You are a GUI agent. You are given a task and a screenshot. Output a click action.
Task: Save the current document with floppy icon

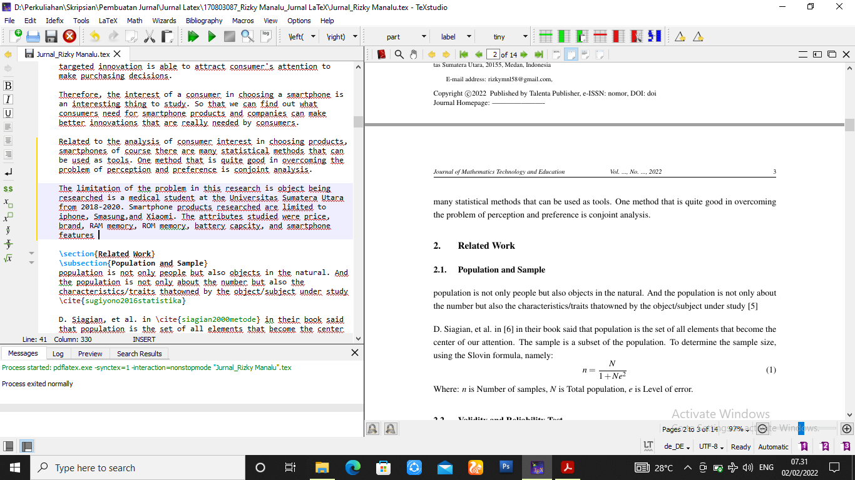click(51, 37)
